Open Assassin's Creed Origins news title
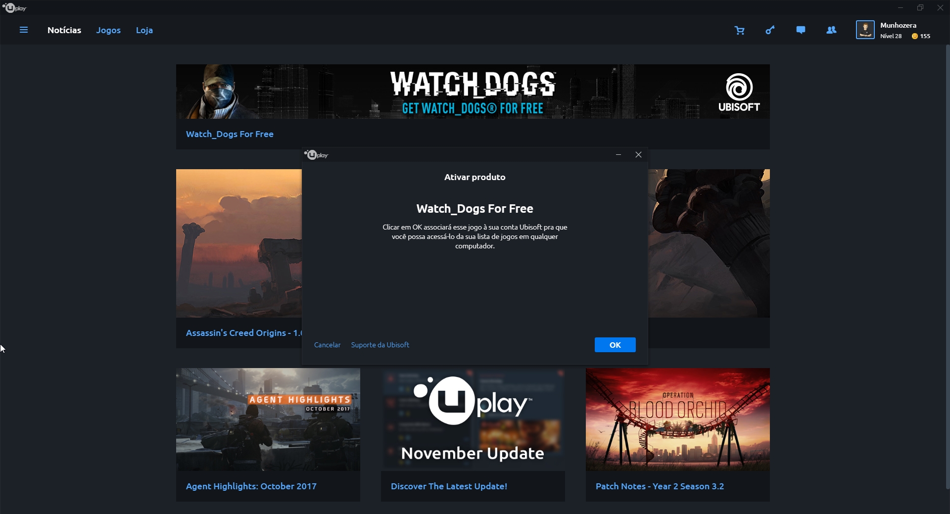Screen dimensions: 950x514 tap(243, 333)
